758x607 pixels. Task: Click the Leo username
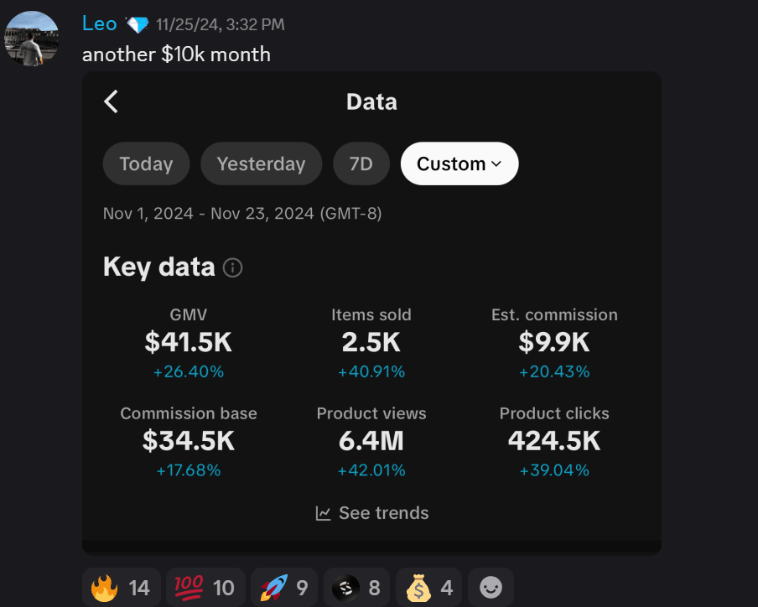coord(99,23)
